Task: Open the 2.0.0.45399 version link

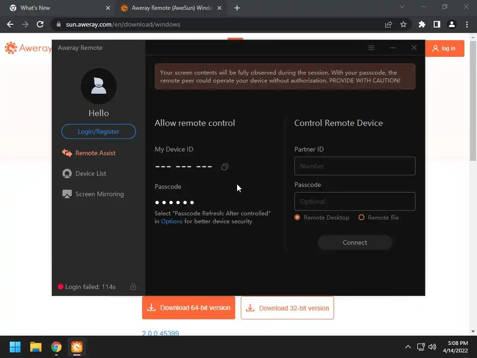Action: pyautogui.click(x=160, y=333)
